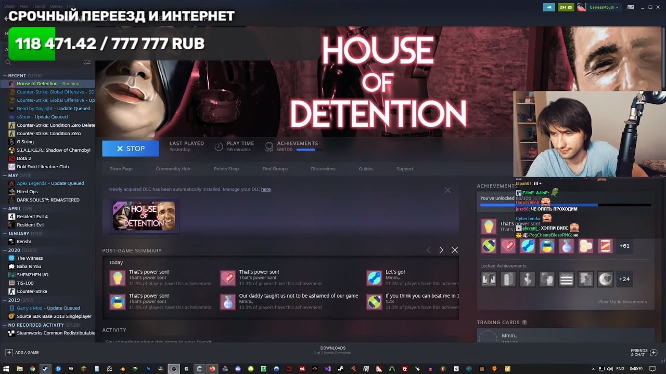This screenshot has height=374, width=666.
Task: Dismiss the newly acquired DLC notice
Action: [447, 190]
